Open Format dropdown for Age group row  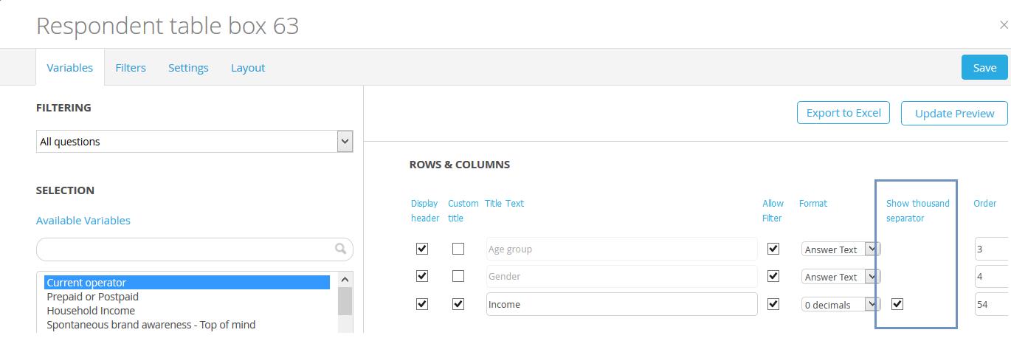[841, 249]
